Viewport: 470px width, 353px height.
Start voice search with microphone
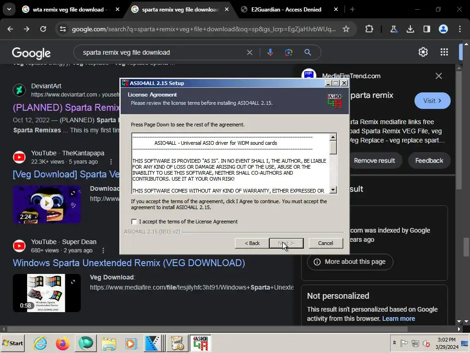click(x=270, y=52)
